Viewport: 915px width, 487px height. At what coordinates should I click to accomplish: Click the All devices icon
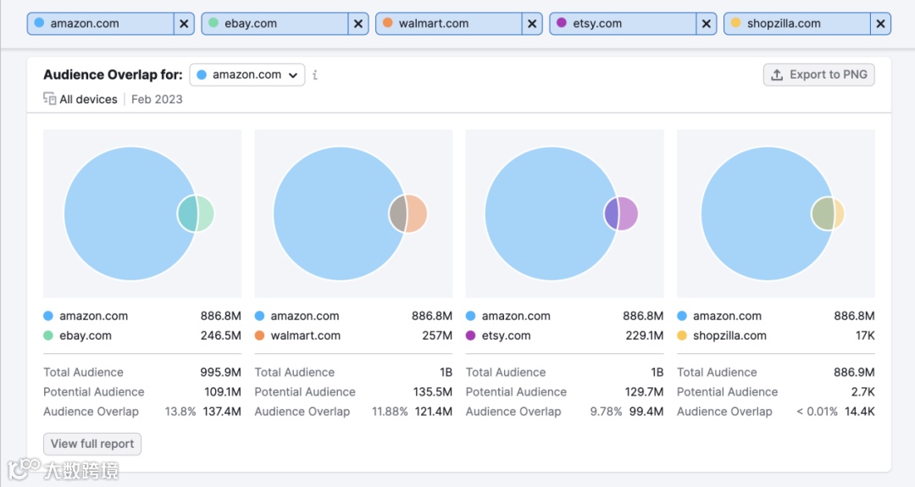50,98
